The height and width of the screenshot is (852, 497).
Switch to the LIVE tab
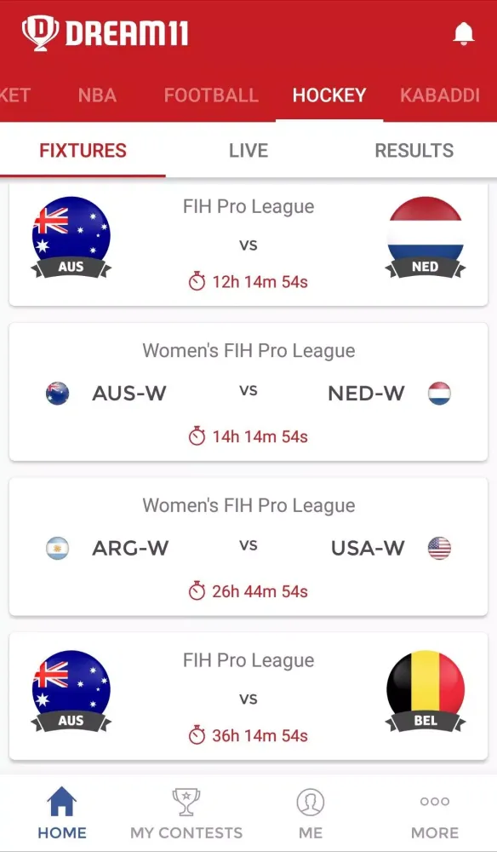pyautogui.click(x=248, y=150)
